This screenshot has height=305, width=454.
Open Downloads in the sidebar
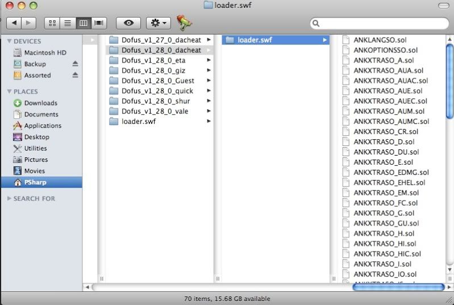coord(41,103)
